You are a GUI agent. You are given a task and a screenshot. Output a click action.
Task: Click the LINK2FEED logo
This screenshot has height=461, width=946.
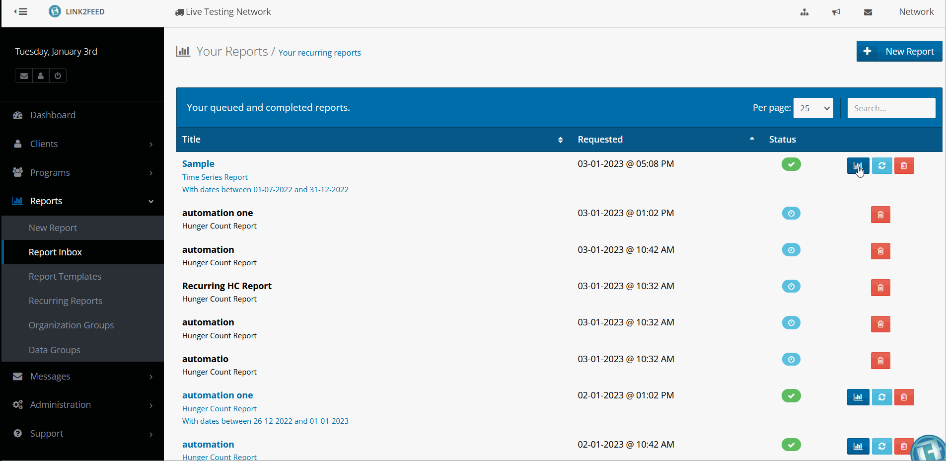[77, 11]
